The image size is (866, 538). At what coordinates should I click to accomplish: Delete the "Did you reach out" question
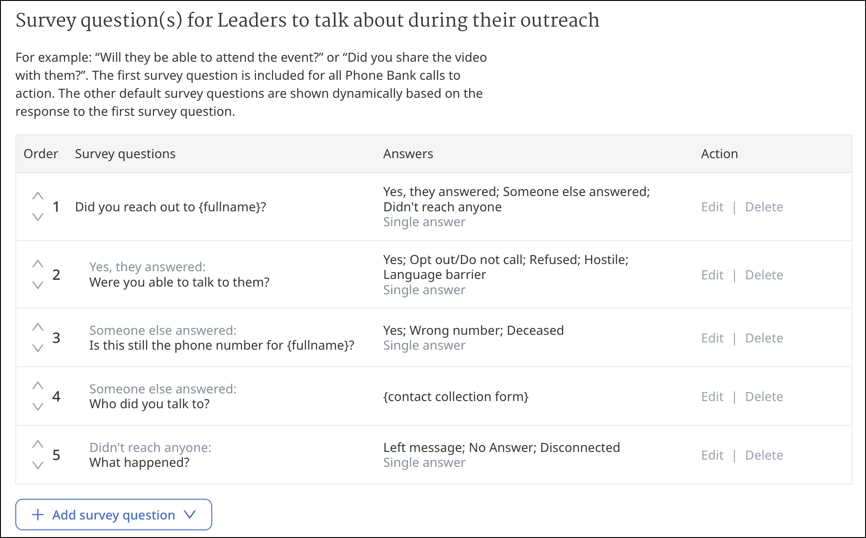tap(764, 207)
